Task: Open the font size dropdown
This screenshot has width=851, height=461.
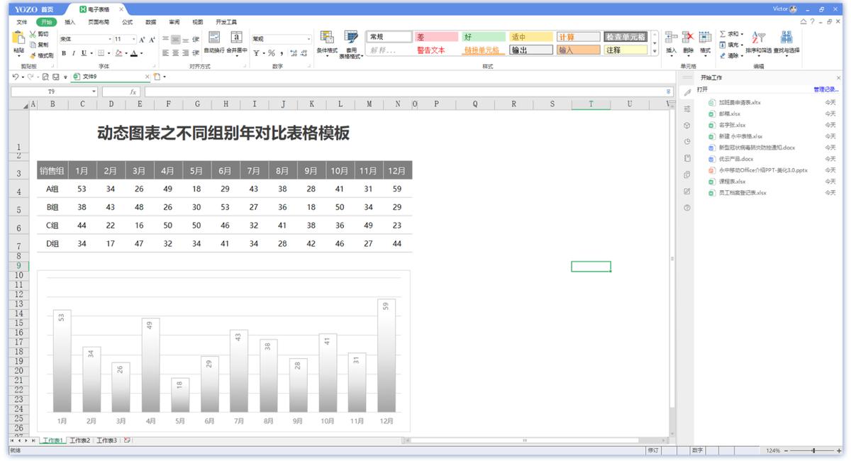Action: (x=133, y=38)
